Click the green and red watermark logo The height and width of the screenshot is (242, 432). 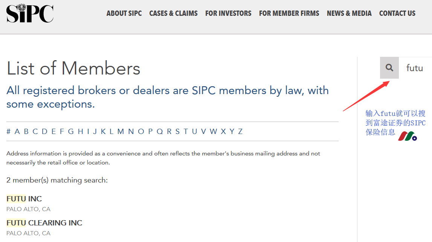point(408,136)
